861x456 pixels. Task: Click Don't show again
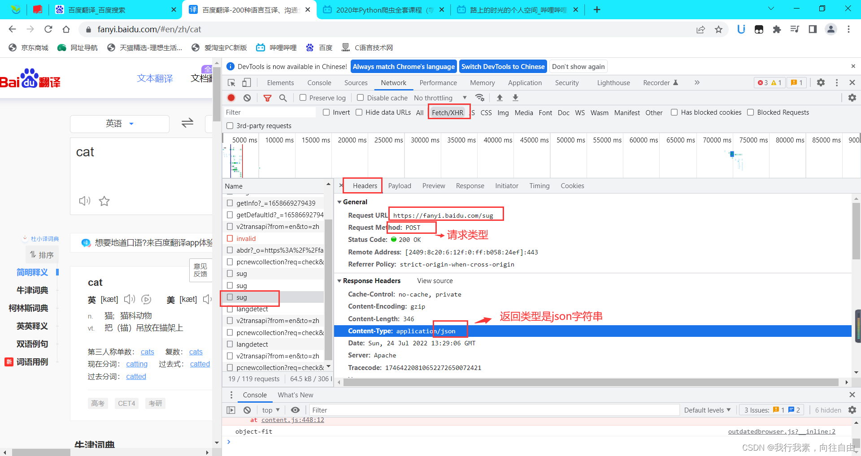[578, 66]
